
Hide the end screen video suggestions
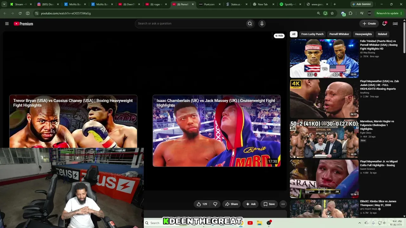click(x=279, y=36)
